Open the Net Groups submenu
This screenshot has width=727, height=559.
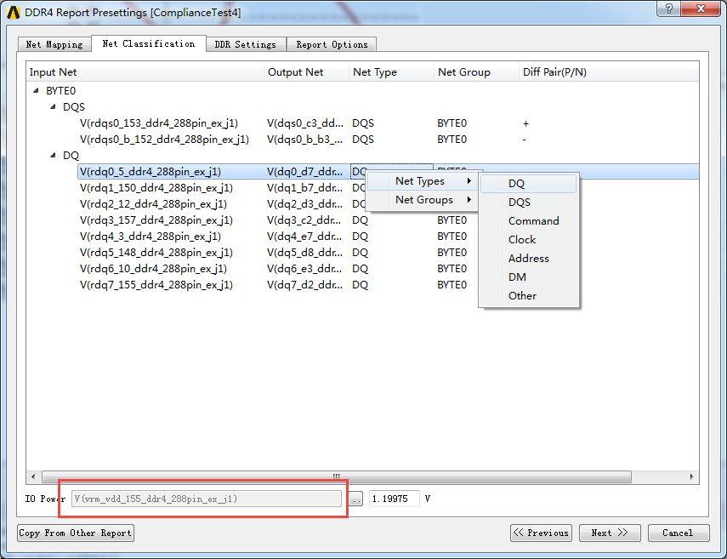pos(423,200)
